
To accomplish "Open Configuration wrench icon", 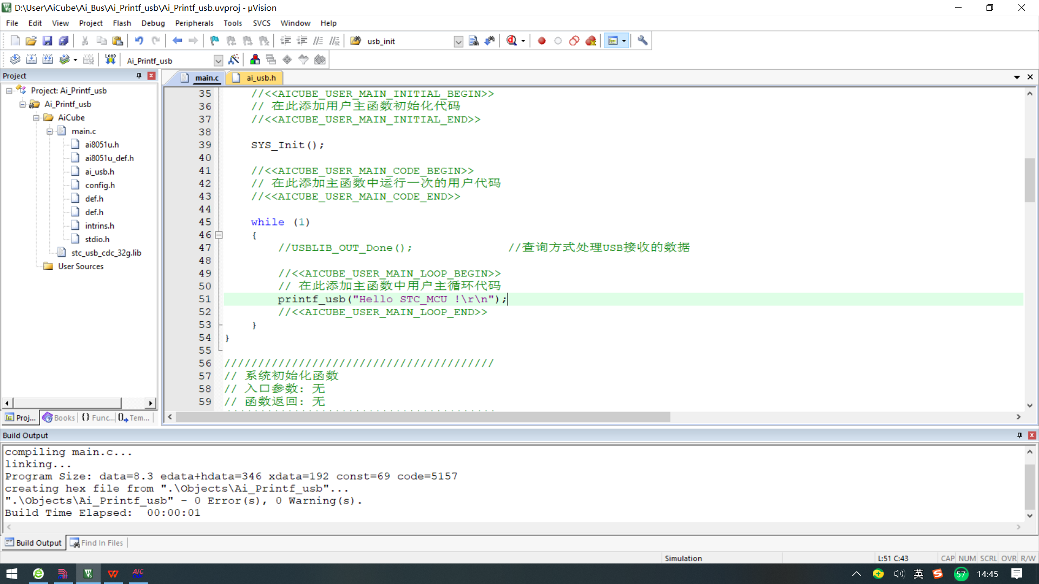I will point(642,41).
